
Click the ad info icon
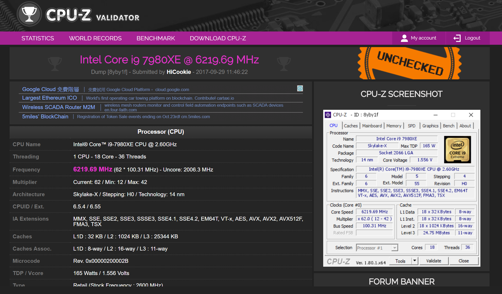[300, 88]
